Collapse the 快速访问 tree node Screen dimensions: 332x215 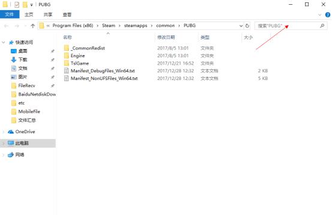click(x=3, y=42)
